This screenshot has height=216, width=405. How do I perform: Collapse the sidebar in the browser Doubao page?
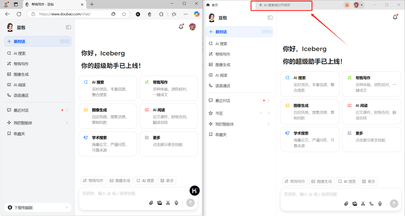tap(68, 27)
